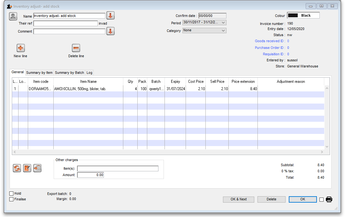Open the Log tab
The height and width of the screenshot is (217, 345).
tap(89, 73)
